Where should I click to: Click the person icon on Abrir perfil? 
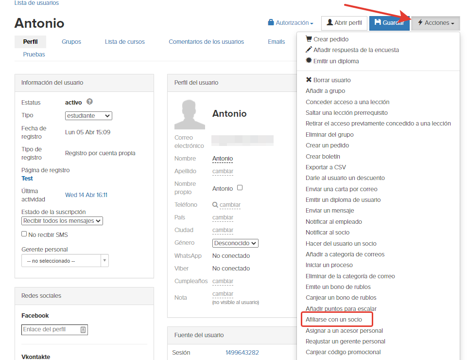click(329, 22)
